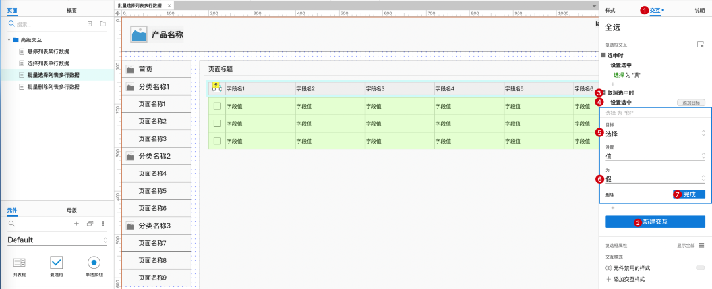Open the canvas tab list dropdown arrow

click(x=595, y=6)
